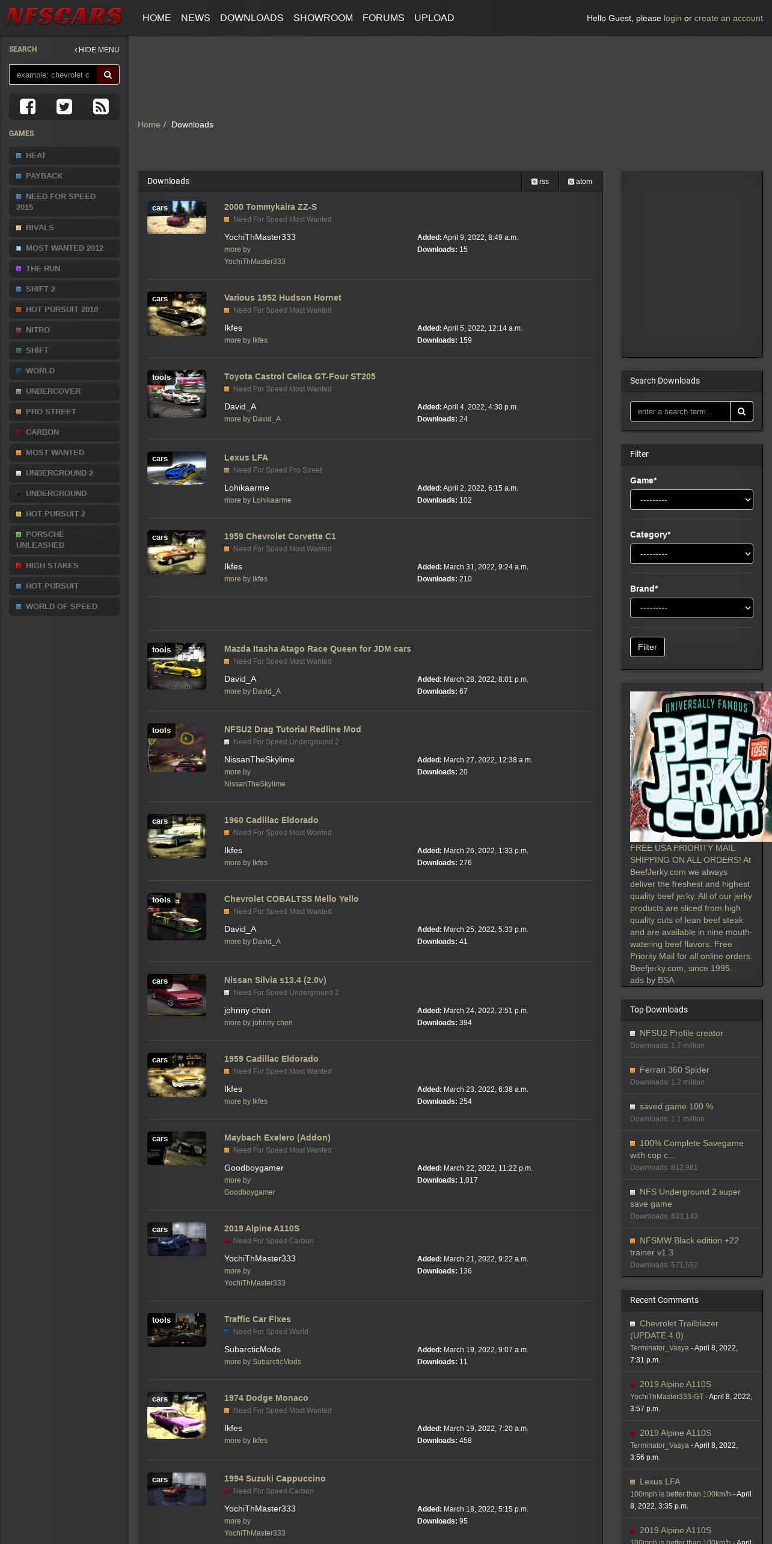Open the Showroom menu item
772x1544 pixels.
(x=323, y=18)
